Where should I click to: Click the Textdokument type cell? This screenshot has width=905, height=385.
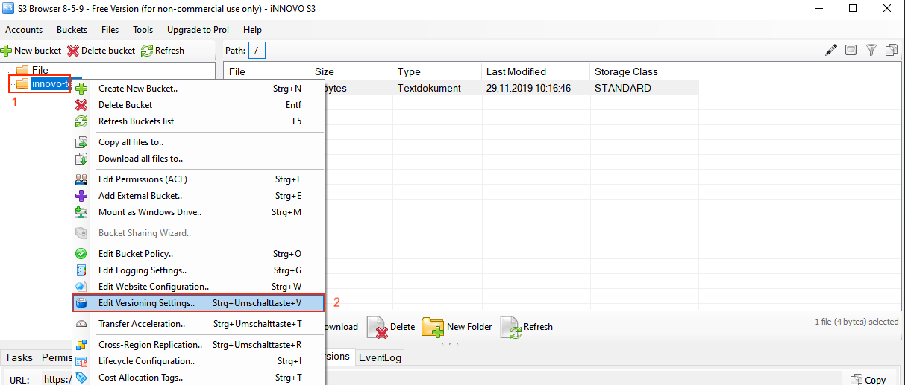(x=429, y=88)
